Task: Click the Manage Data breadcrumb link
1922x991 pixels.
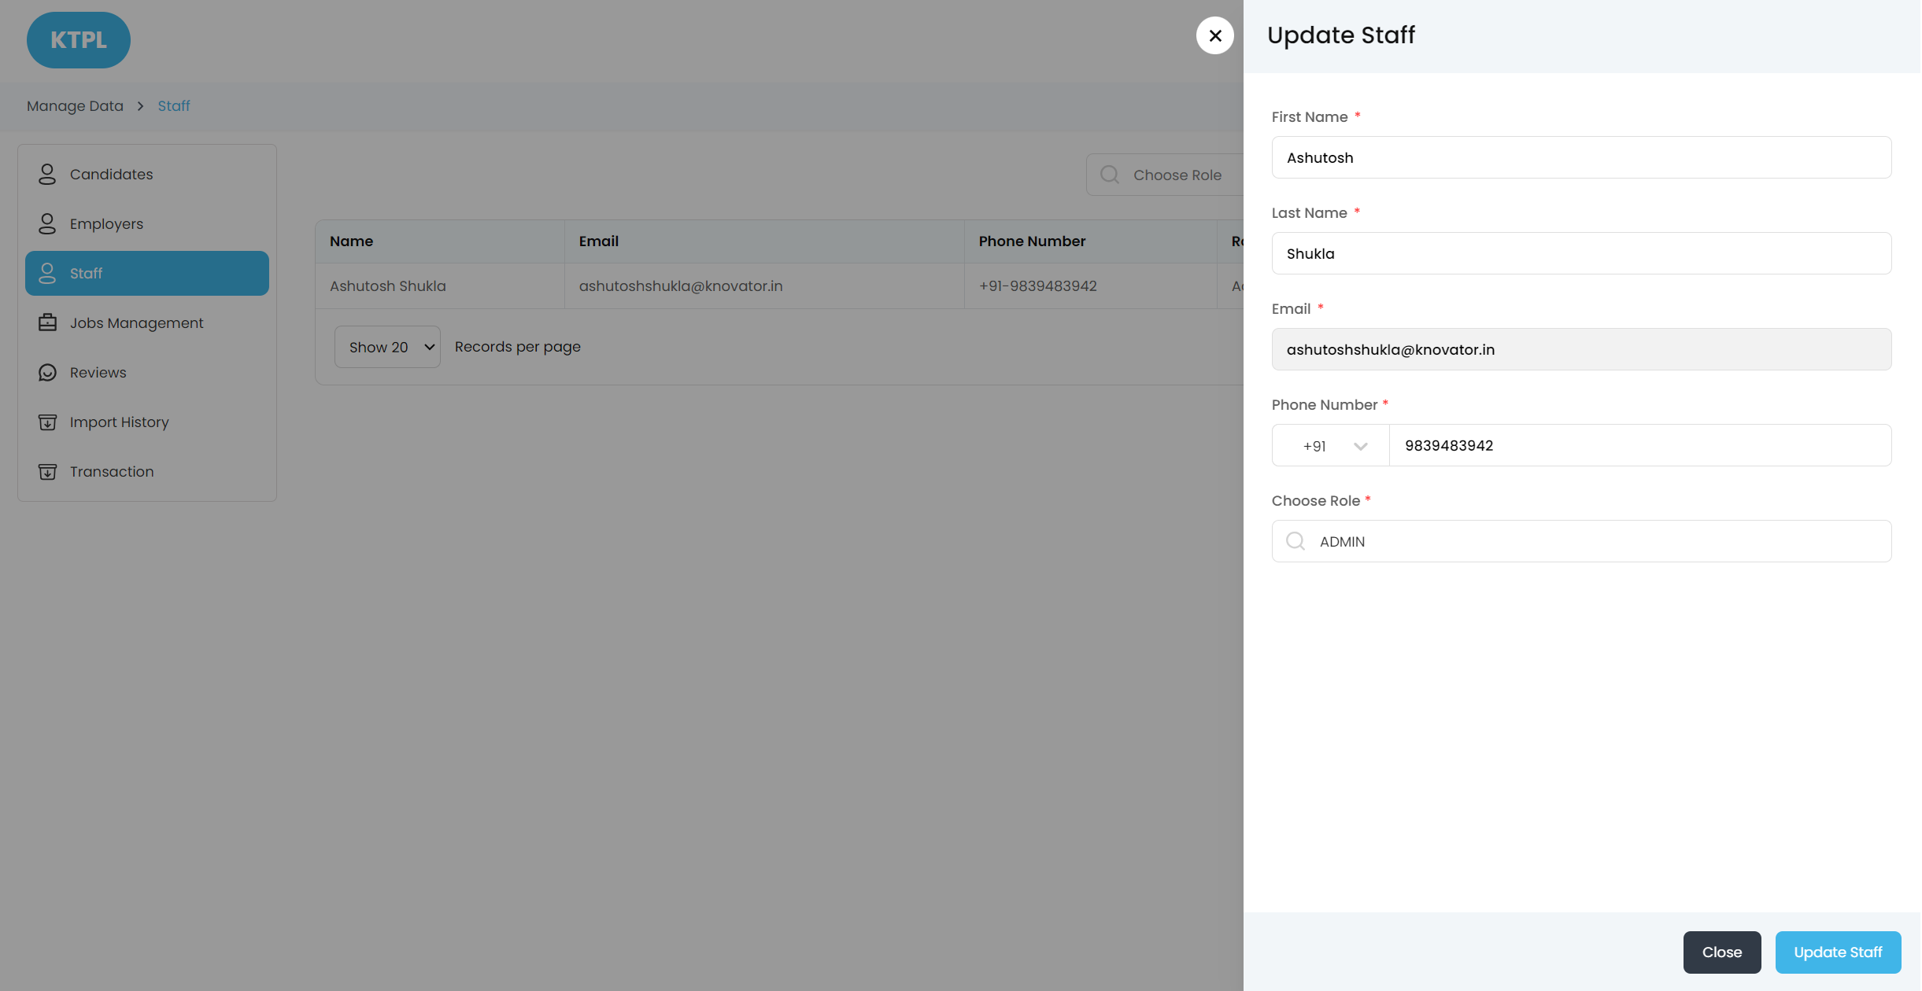Action: coord(75,105)
